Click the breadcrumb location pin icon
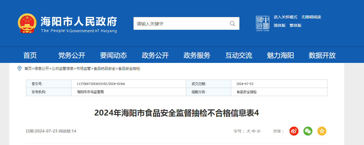The height and width of the screenshot is (145, 364). coord(20,68)
